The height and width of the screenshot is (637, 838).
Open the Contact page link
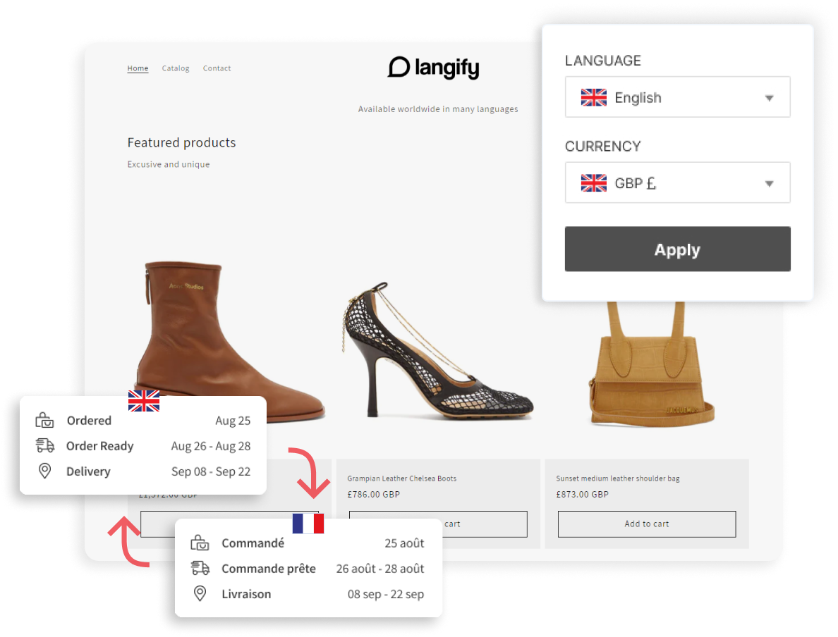coord(217,68)
